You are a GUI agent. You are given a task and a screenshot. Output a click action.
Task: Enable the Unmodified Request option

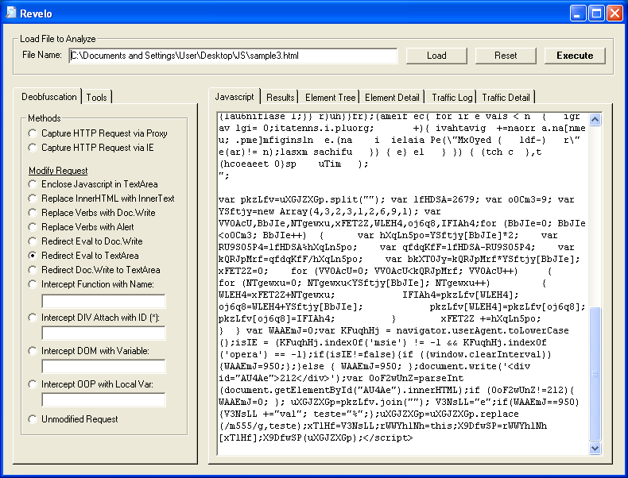33,419
